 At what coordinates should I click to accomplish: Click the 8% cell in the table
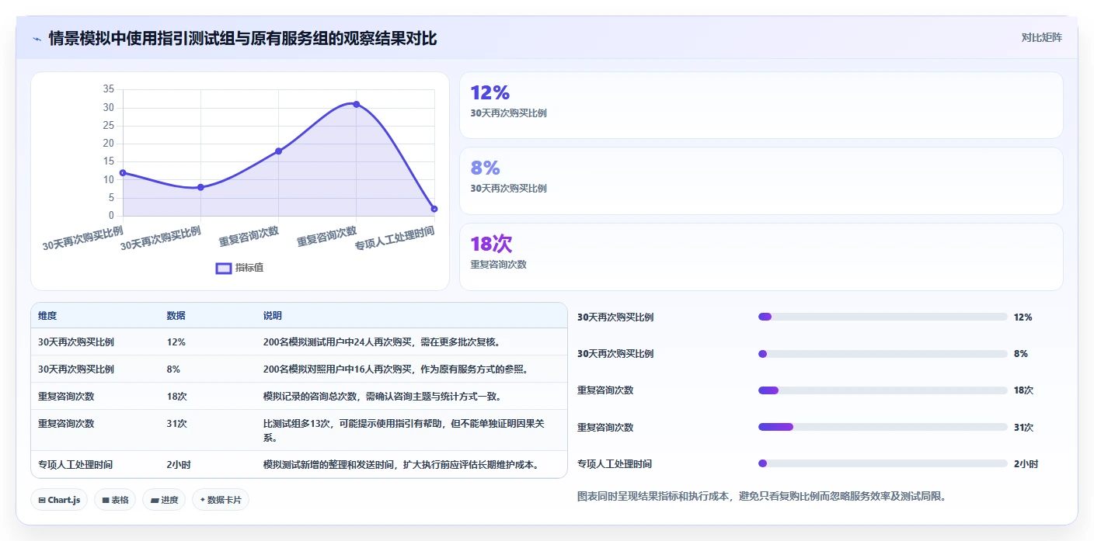(x=173, y=369)
